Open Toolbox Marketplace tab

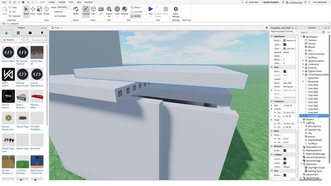click(6, 33)
